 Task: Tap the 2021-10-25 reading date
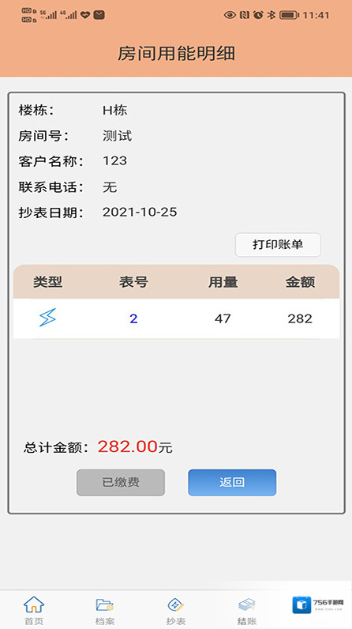click(x=140, y=213)
